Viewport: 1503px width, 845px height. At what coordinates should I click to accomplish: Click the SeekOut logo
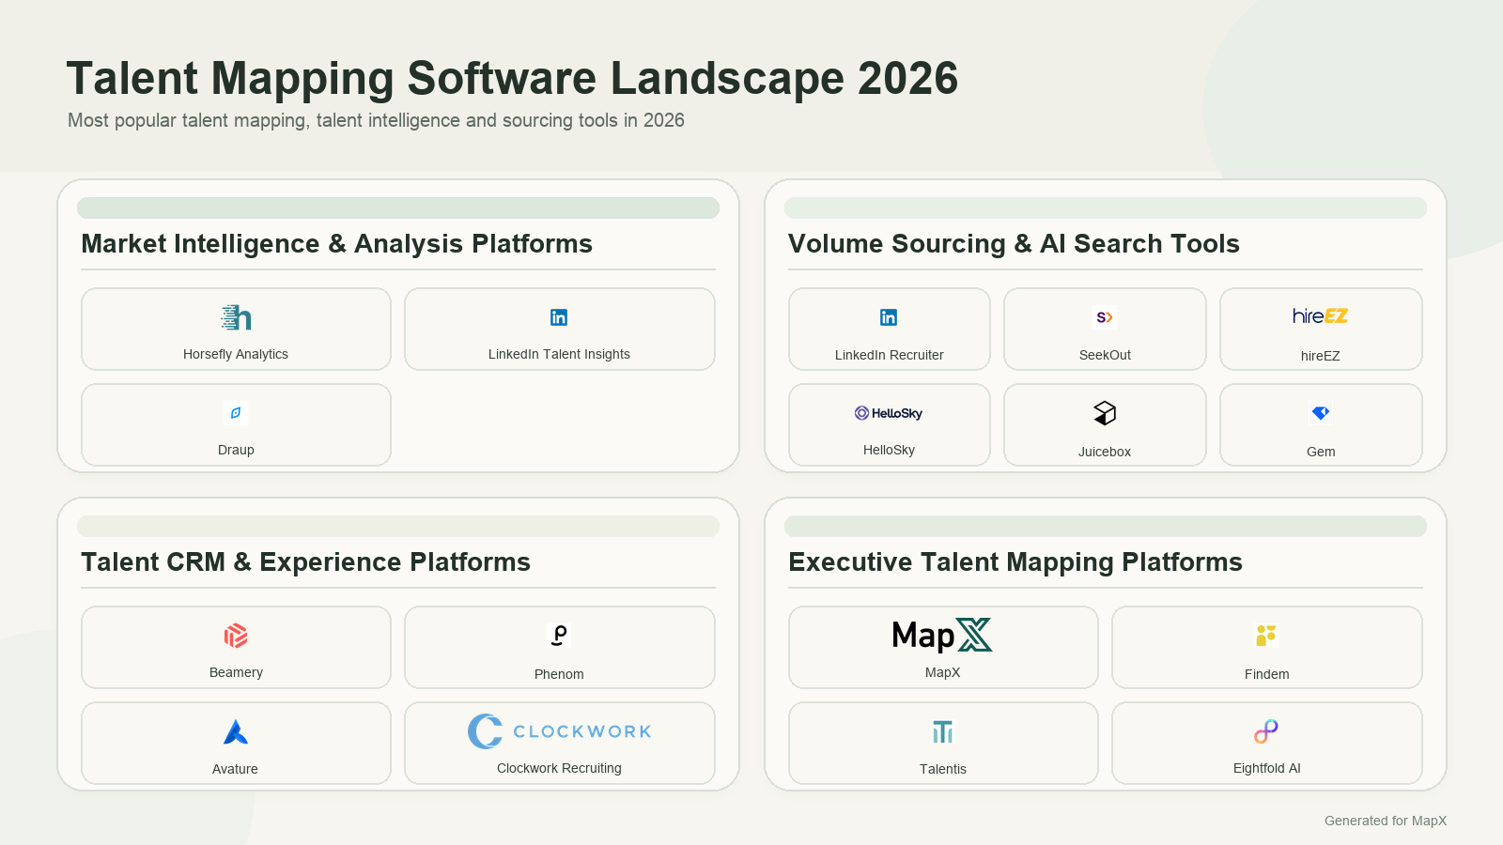(x=1105, y=317)
